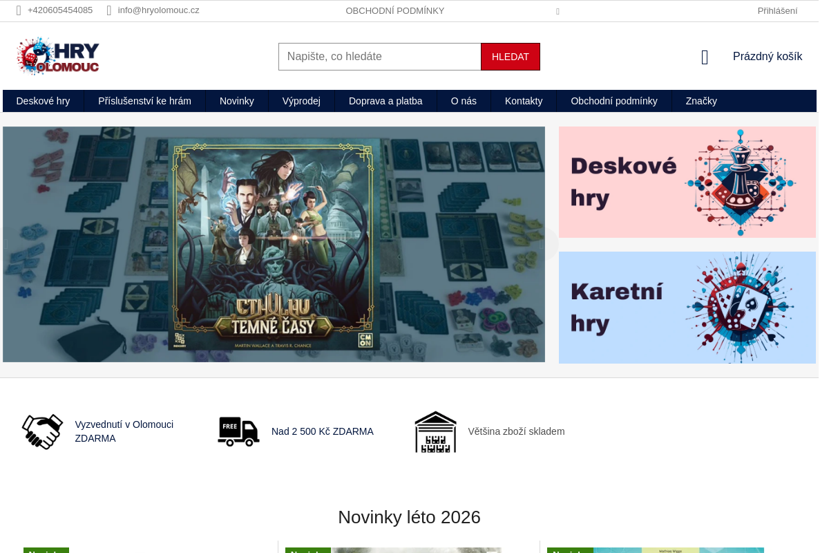Open Deskové hry menu
Image resolution: width=829 pixels, height=553 pixels.
coord(43,101)
